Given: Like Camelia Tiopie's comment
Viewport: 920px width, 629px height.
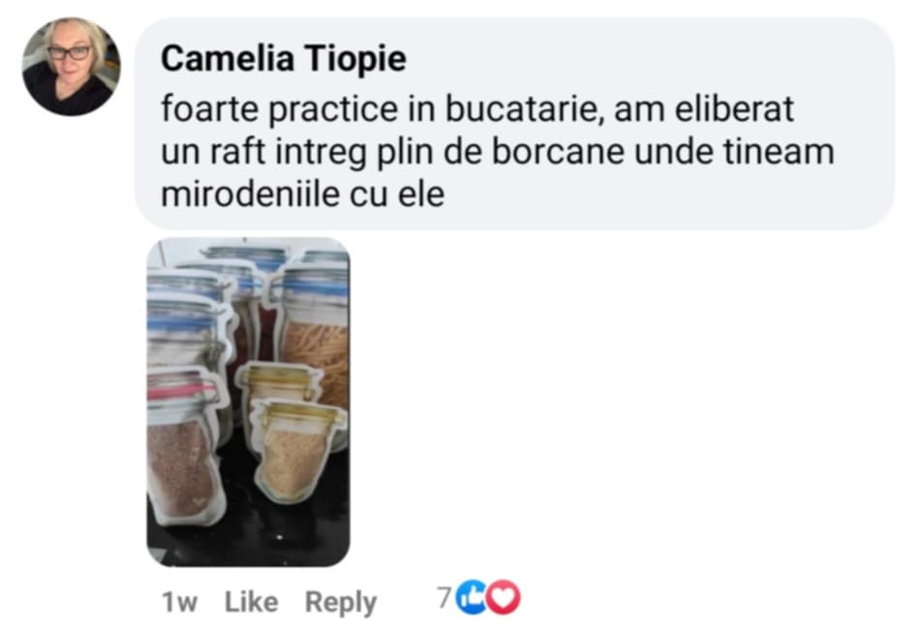Looking at the screenshot, I should 251,602.
